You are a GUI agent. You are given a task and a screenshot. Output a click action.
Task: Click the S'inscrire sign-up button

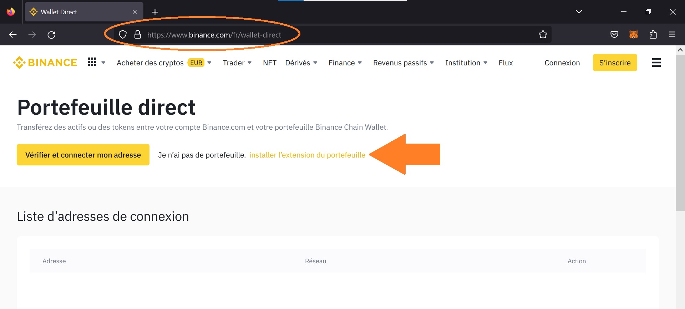pos(615,63)
